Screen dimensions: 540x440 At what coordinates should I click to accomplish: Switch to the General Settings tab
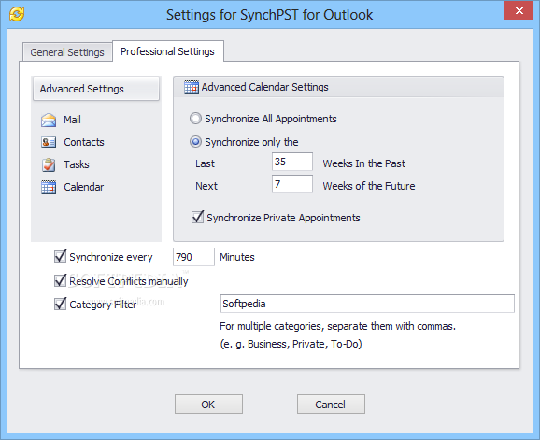(67, 52)
